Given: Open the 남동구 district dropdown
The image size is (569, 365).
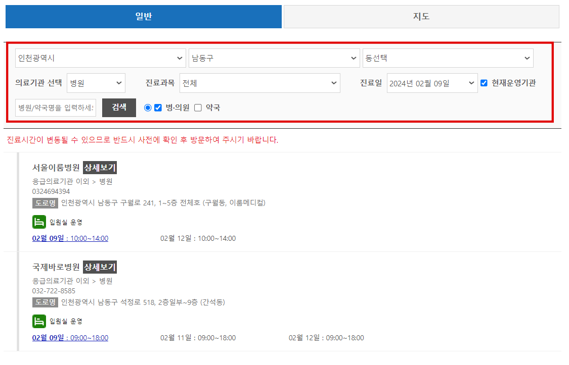Looking at the screenshot, I should [274, 58].
